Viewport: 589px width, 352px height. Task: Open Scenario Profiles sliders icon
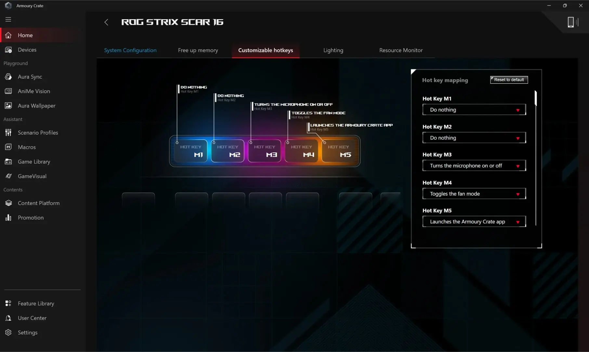click(x=8, y=133)
